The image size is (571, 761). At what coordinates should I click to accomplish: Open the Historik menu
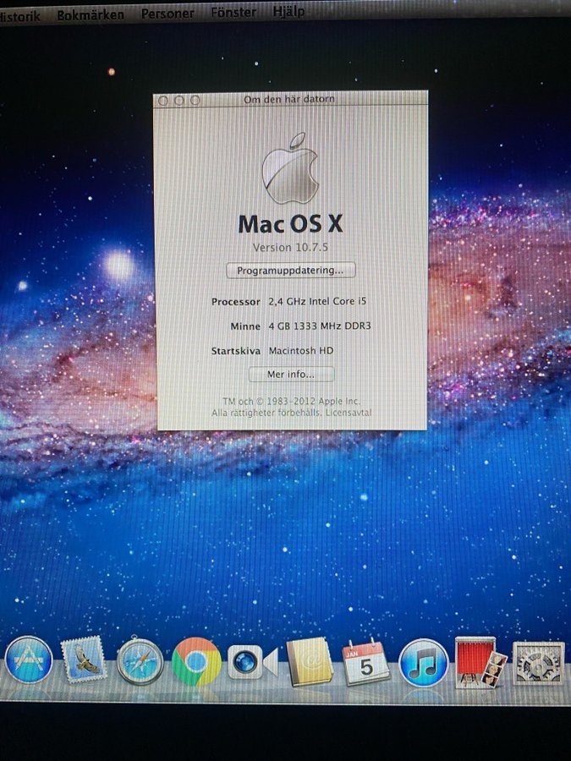coord(19,15)
